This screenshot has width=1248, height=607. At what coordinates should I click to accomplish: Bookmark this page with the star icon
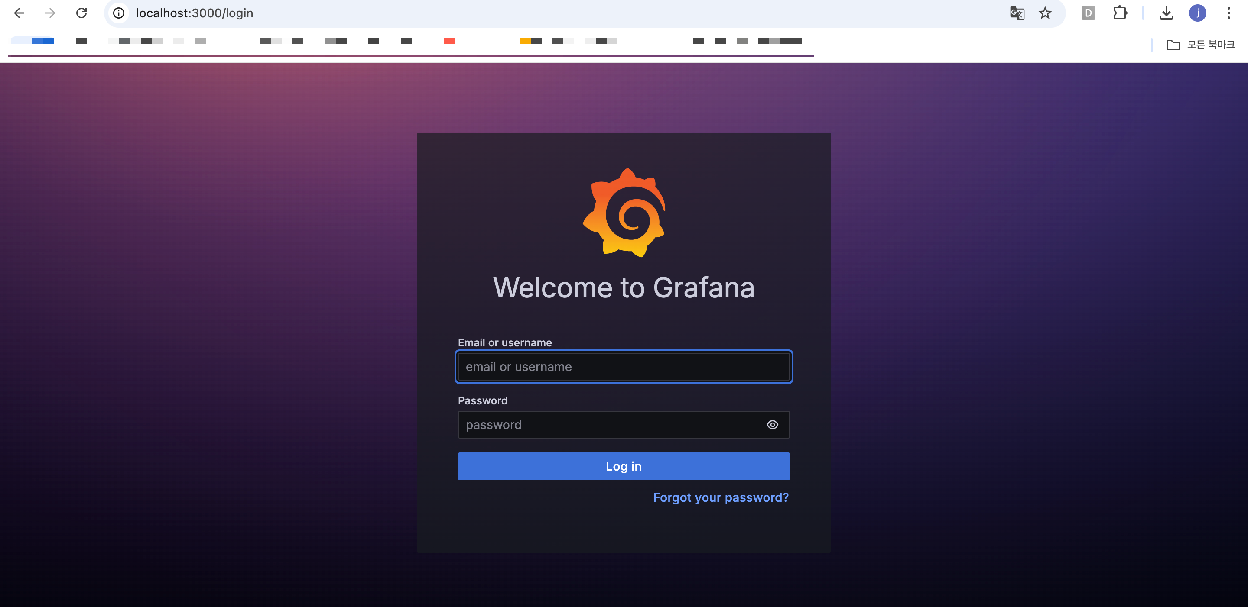(x=1045, y=13)
